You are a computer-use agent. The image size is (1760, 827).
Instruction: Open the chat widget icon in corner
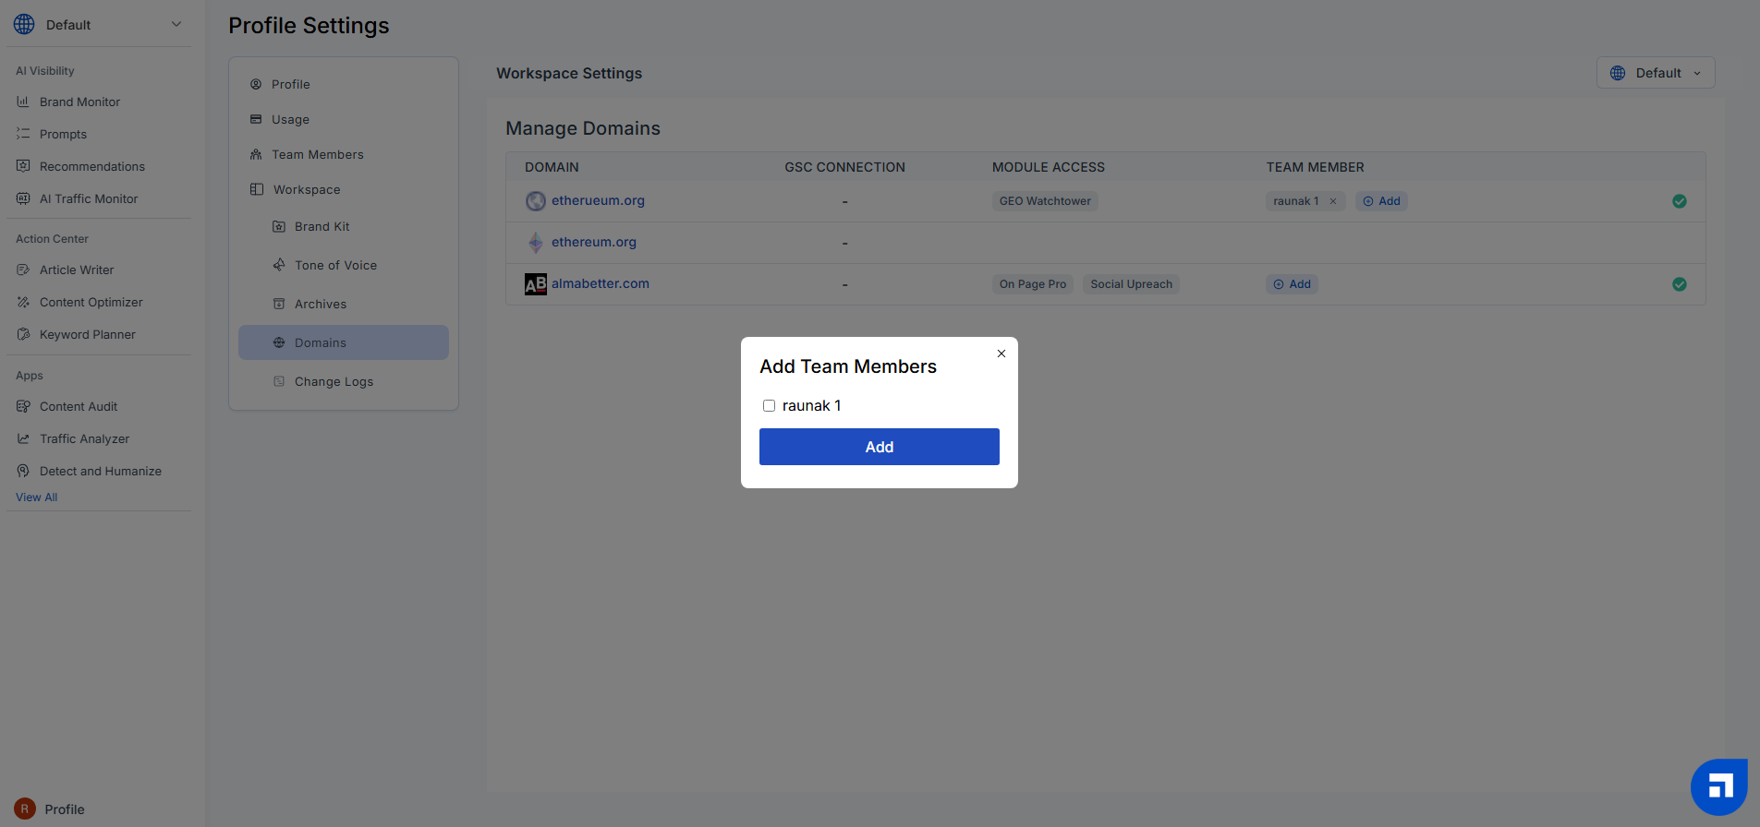1718,787
